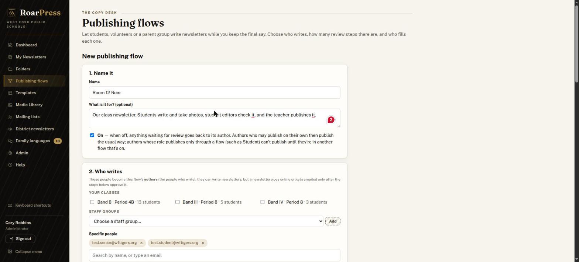The image size is (579, 262).
Task: Click test.senior@wftigers.org chip text
Action: point(114,243)
